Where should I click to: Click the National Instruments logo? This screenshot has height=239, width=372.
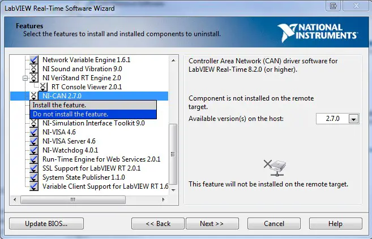pos(318,32)
